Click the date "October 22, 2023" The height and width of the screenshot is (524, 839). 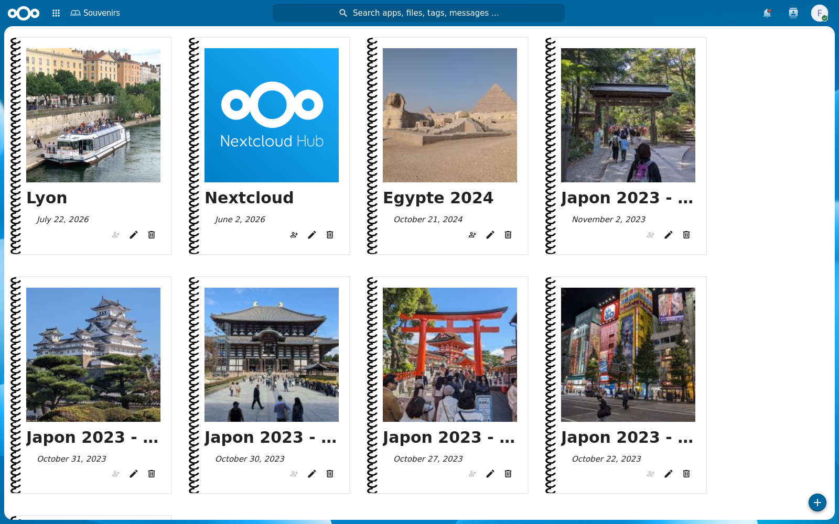[x=606, y=459]
